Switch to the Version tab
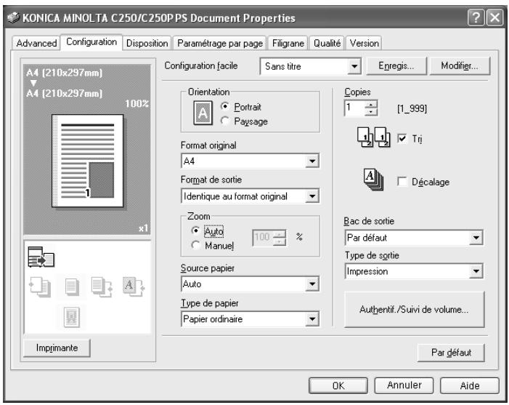Viewport: 509px width, 405px height. tap(364, 43)
